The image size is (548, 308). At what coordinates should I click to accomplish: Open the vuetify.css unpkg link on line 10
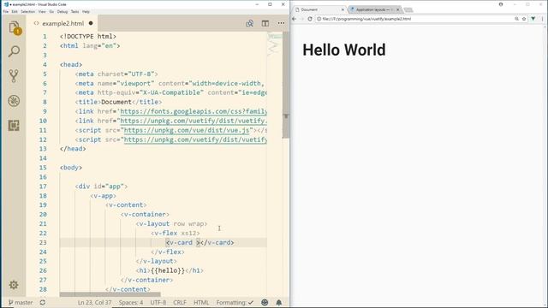(x=194, y=121)
